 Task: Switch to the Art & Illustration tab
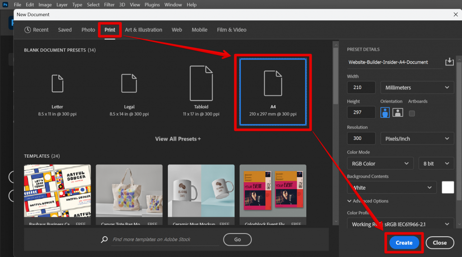point(143,30)
